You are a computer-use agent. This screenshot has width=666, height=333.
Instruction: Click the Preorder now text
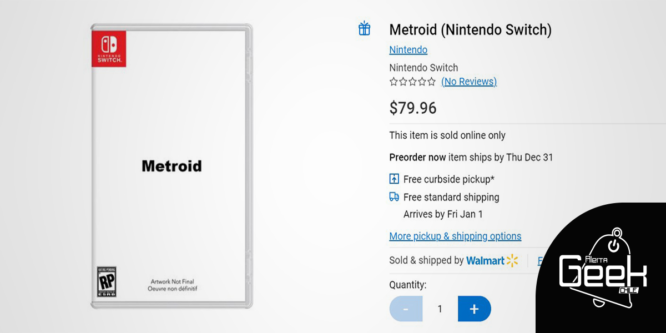point(417,157)
